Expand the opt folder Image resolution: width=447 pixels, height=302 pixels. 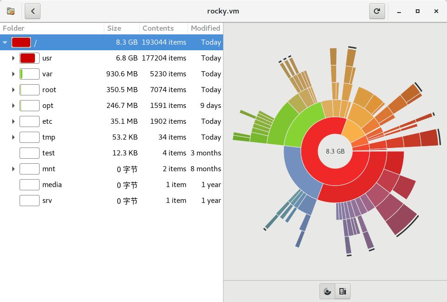coord(13,106)
